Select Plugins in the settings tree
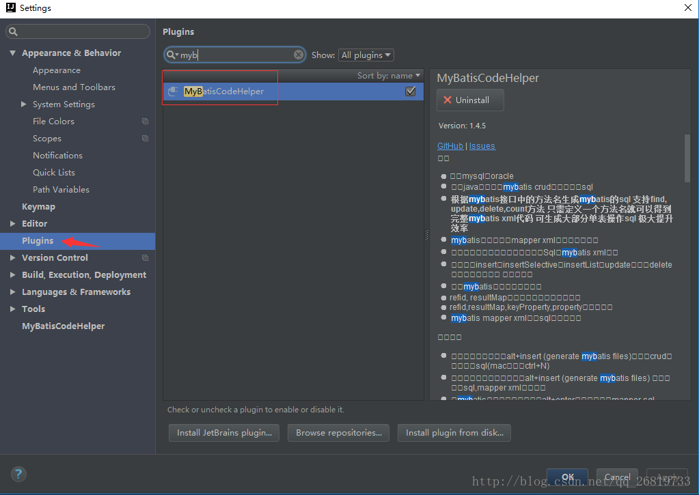Screen dimensions: 699x495 tap(78, 241)
